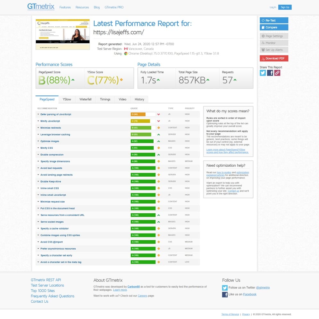
Task: Click the Twitter share icon
Action: coord(263,73)
